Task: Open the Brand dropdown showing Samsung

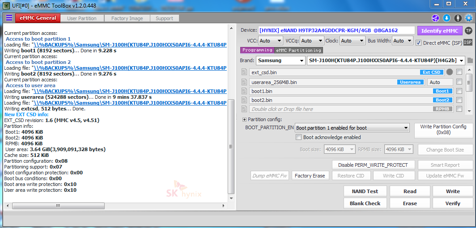Action: coord(280,60)
